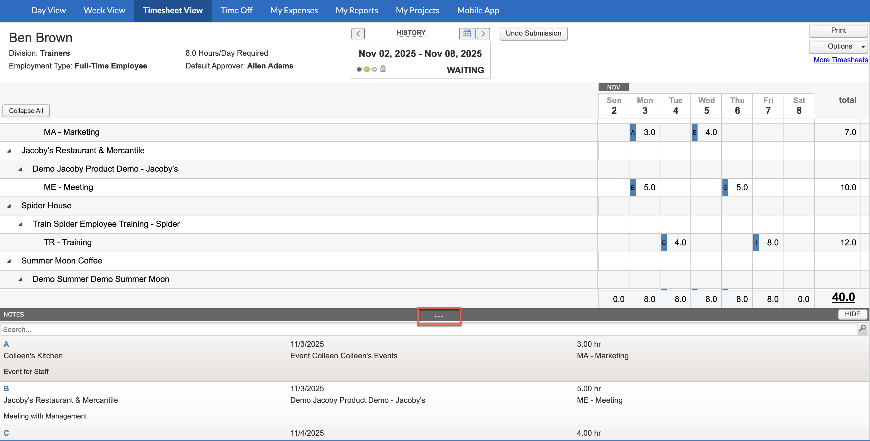The height and width of the screenshot is (441, 870).
Task: Click the Print button
Action: coord(838,31)
